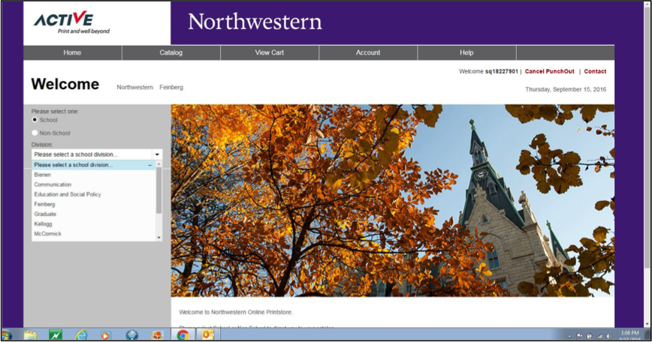Open Outlook from the taskbar
Viewport: 652px width, 342px height.
[208, 335]
